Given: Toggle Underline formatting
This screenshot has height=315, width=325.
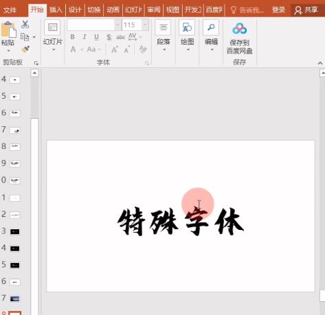Looking at the screenshot, I should pyautogui.click(x=96, y=37).
